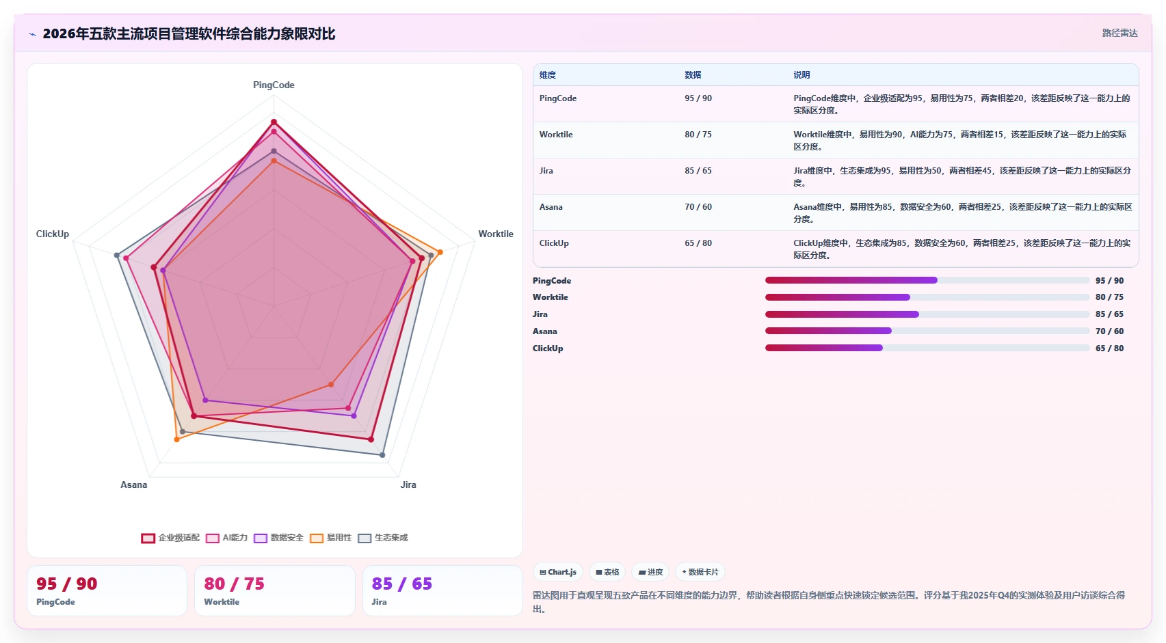Click the dashboard title 2026年五款主流项目管理软件

pyautogui.click(x=189, y=34)
